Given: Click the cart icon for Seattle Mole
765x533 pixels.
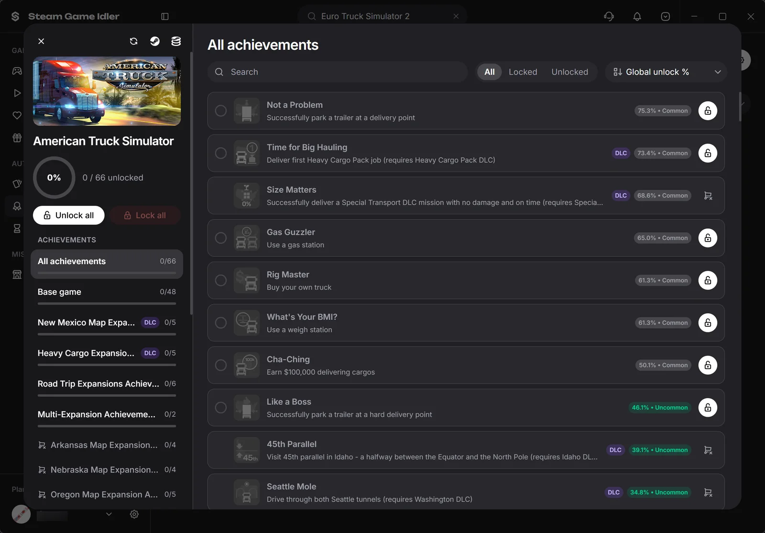Looking at the screenshot, I should [708, 492].
